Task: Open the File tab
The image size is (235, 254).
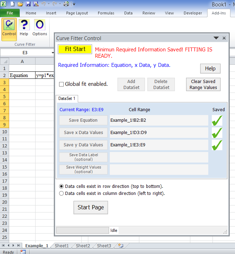Action: 10,13
